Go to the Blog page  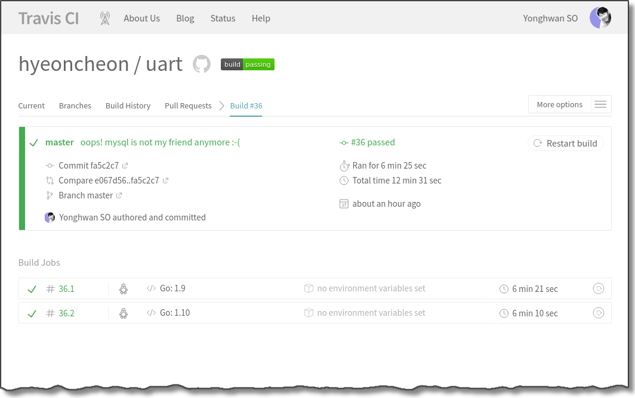[x=185, y=18]
